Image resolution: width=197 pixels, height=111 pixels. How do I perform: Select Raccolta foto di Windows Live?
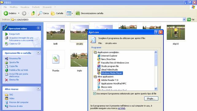[115, 63]
